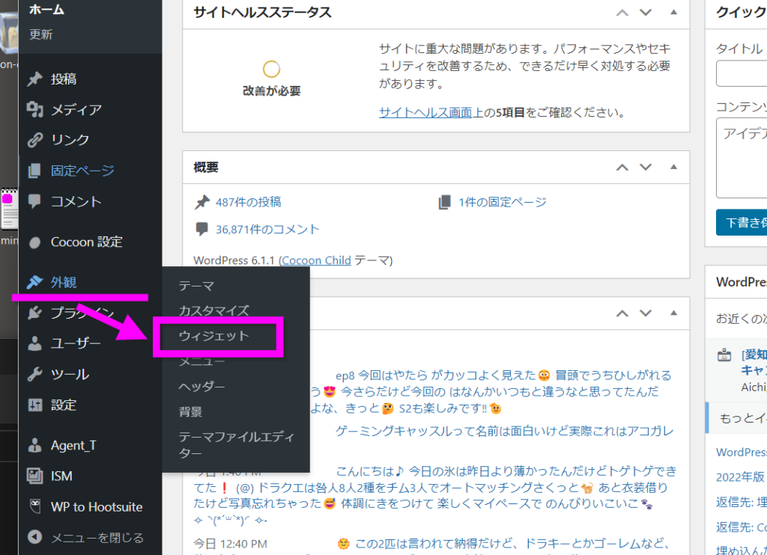Click the pushpin icon beside 投稿
Screen dimensions: 767x555
click(x=34, y=79)
